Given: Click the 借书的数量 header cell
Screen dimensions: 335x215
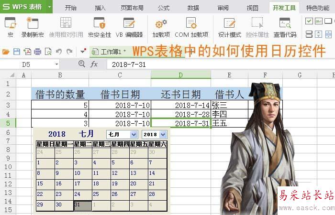Looking at the screenshot, I should click(60, 94).
